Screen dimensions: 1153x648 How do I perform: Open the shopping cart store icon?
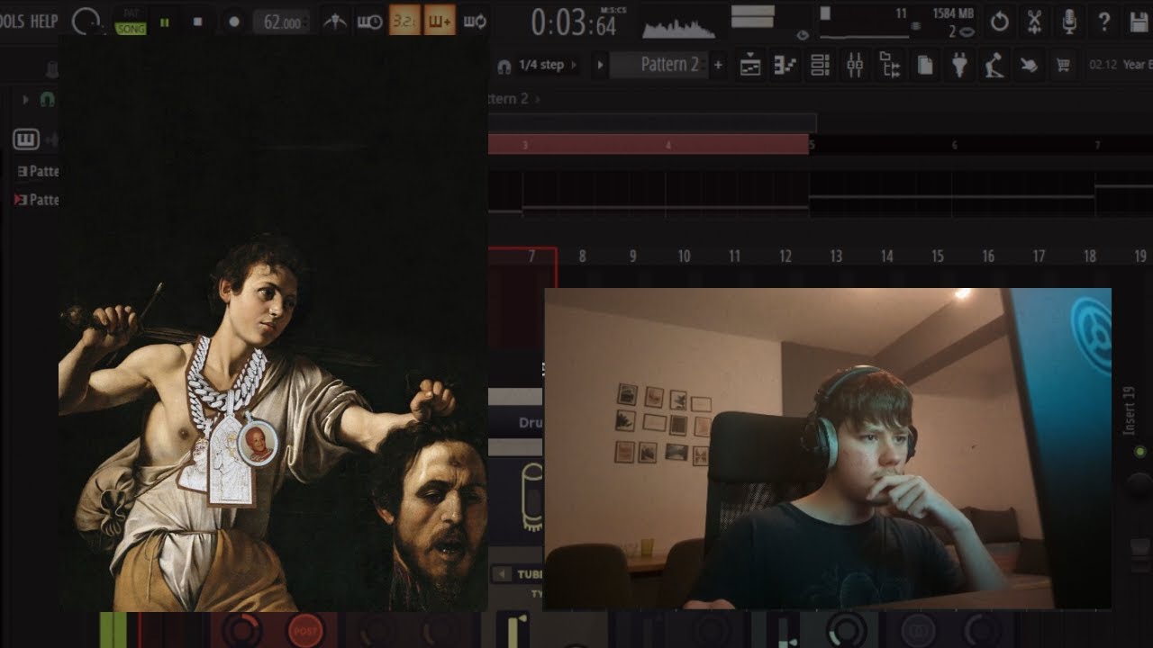click(x=1063, y=65)
